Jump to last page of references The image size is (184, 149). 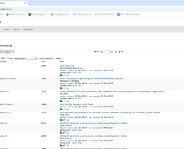point(122,52)
